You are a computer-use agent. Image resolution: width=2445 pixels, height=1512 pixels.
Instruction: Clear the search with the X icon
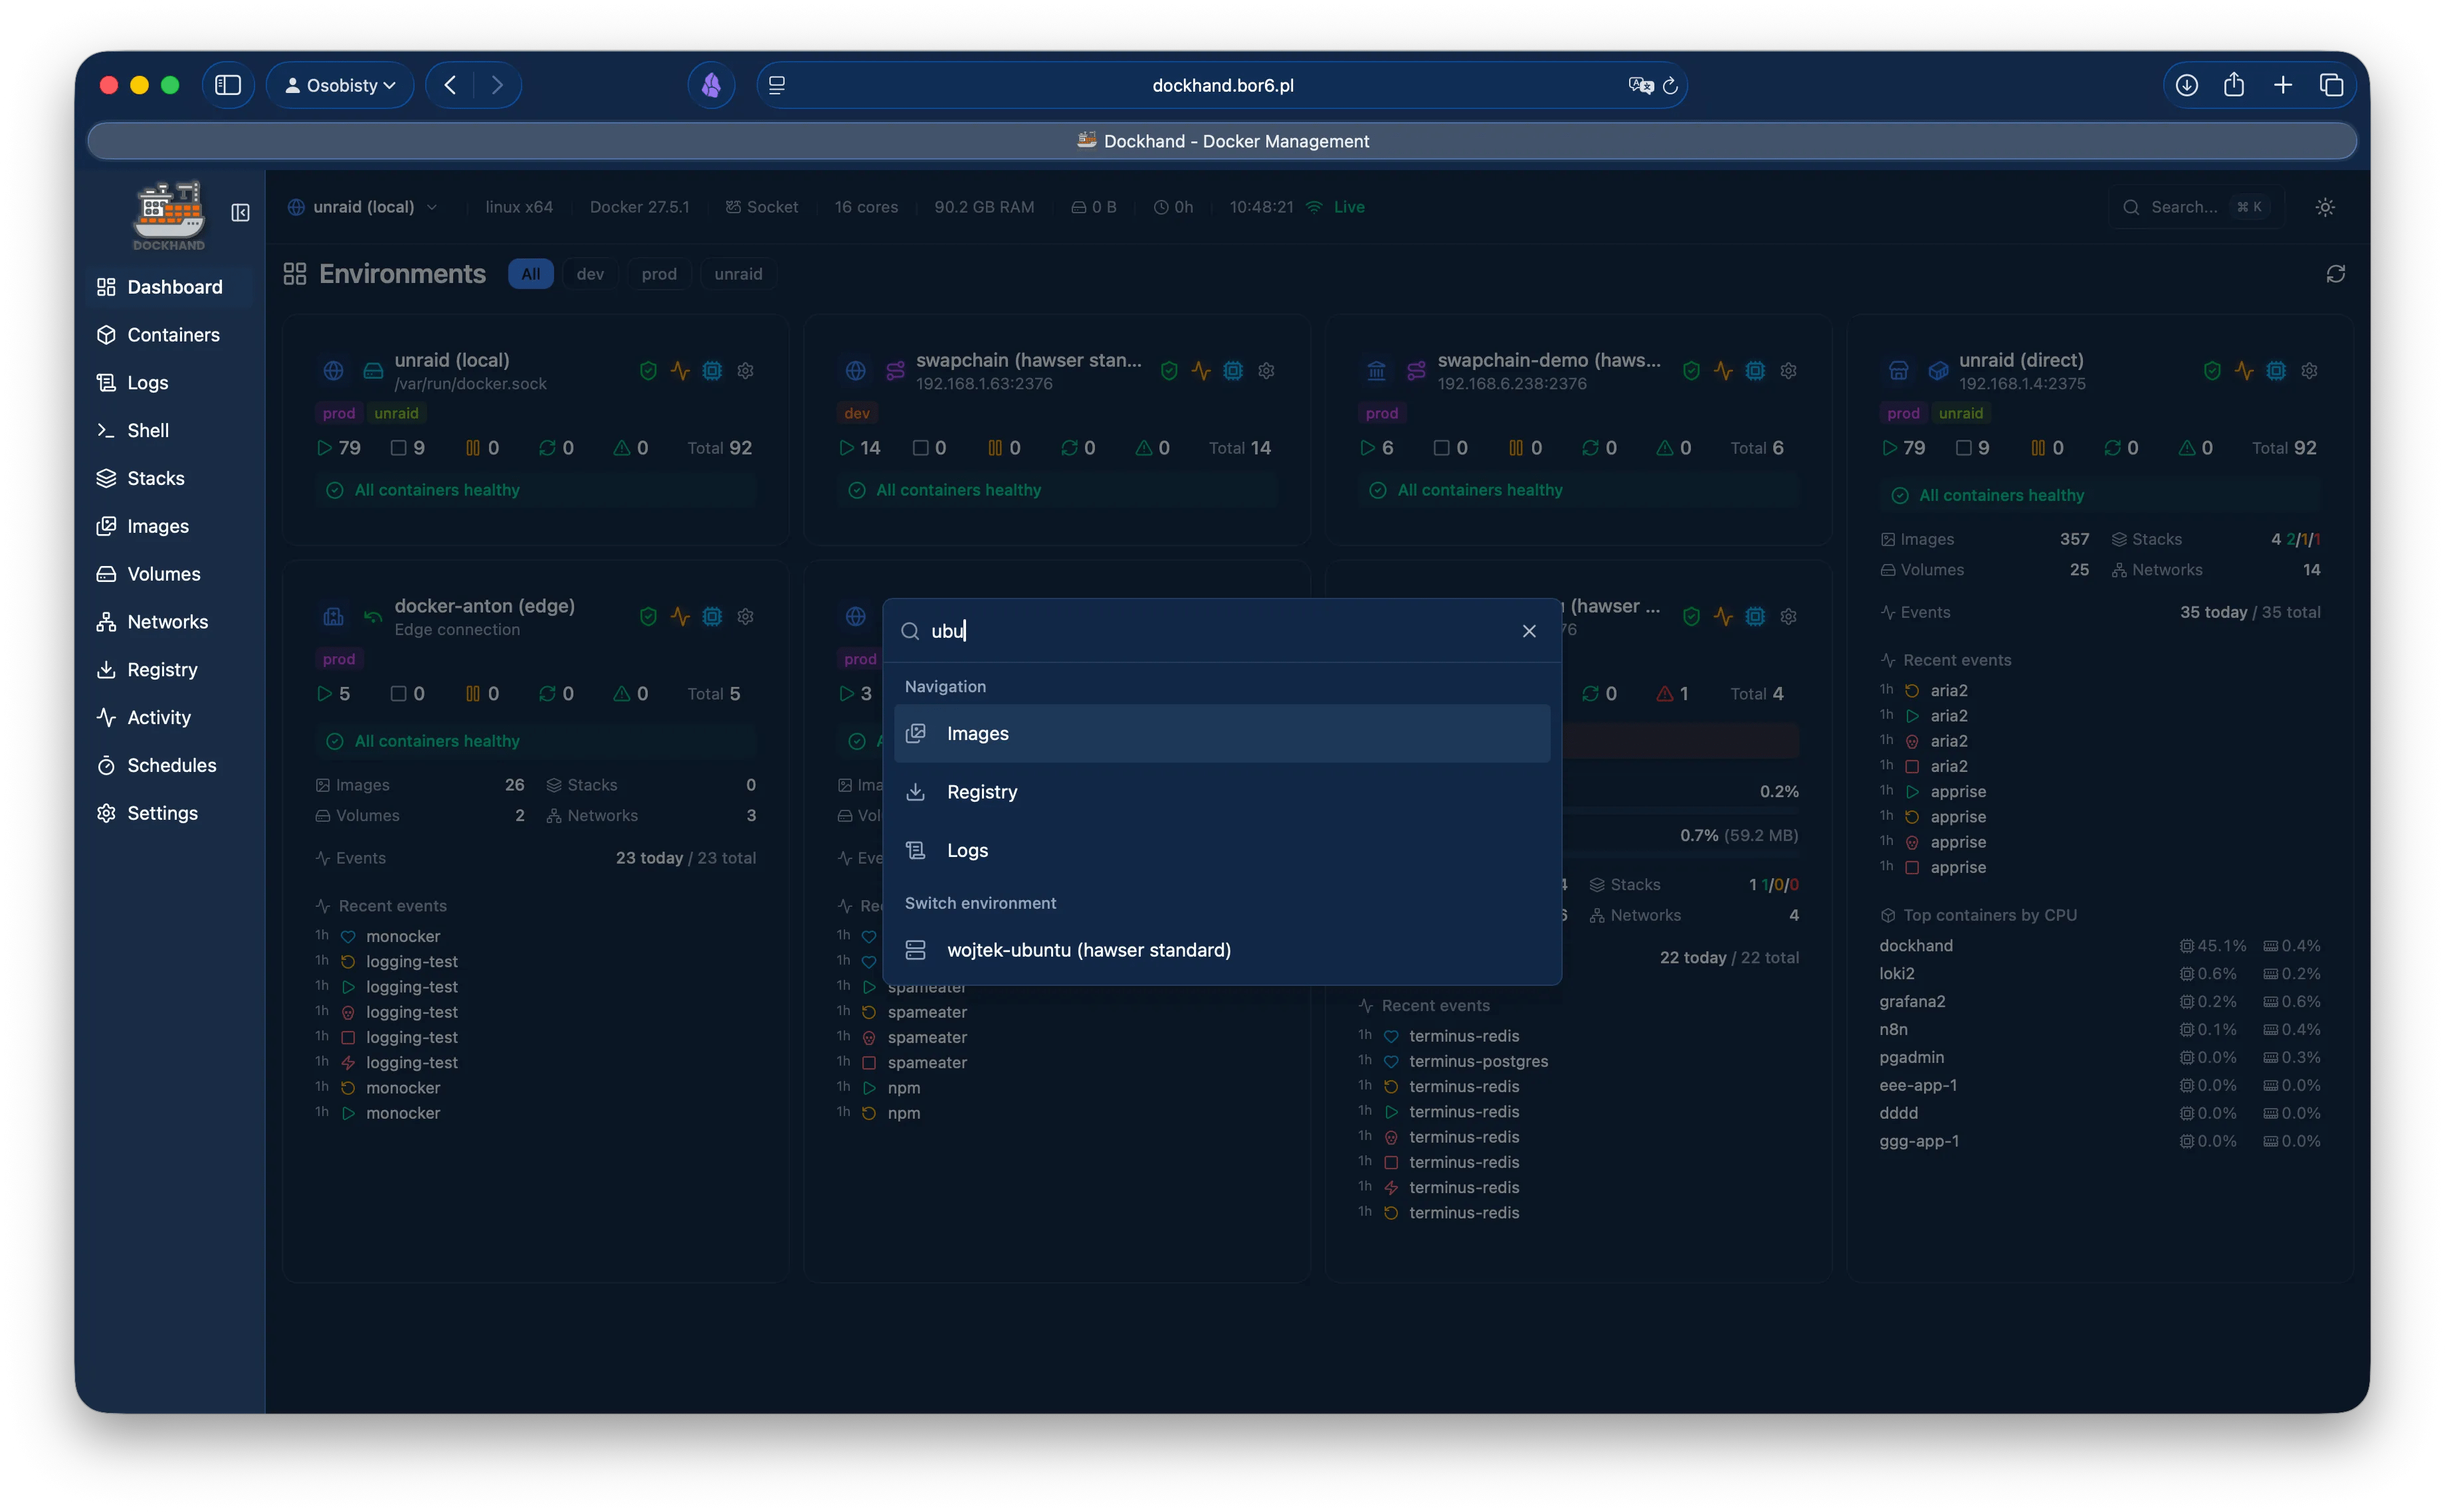coord(1528,631)
